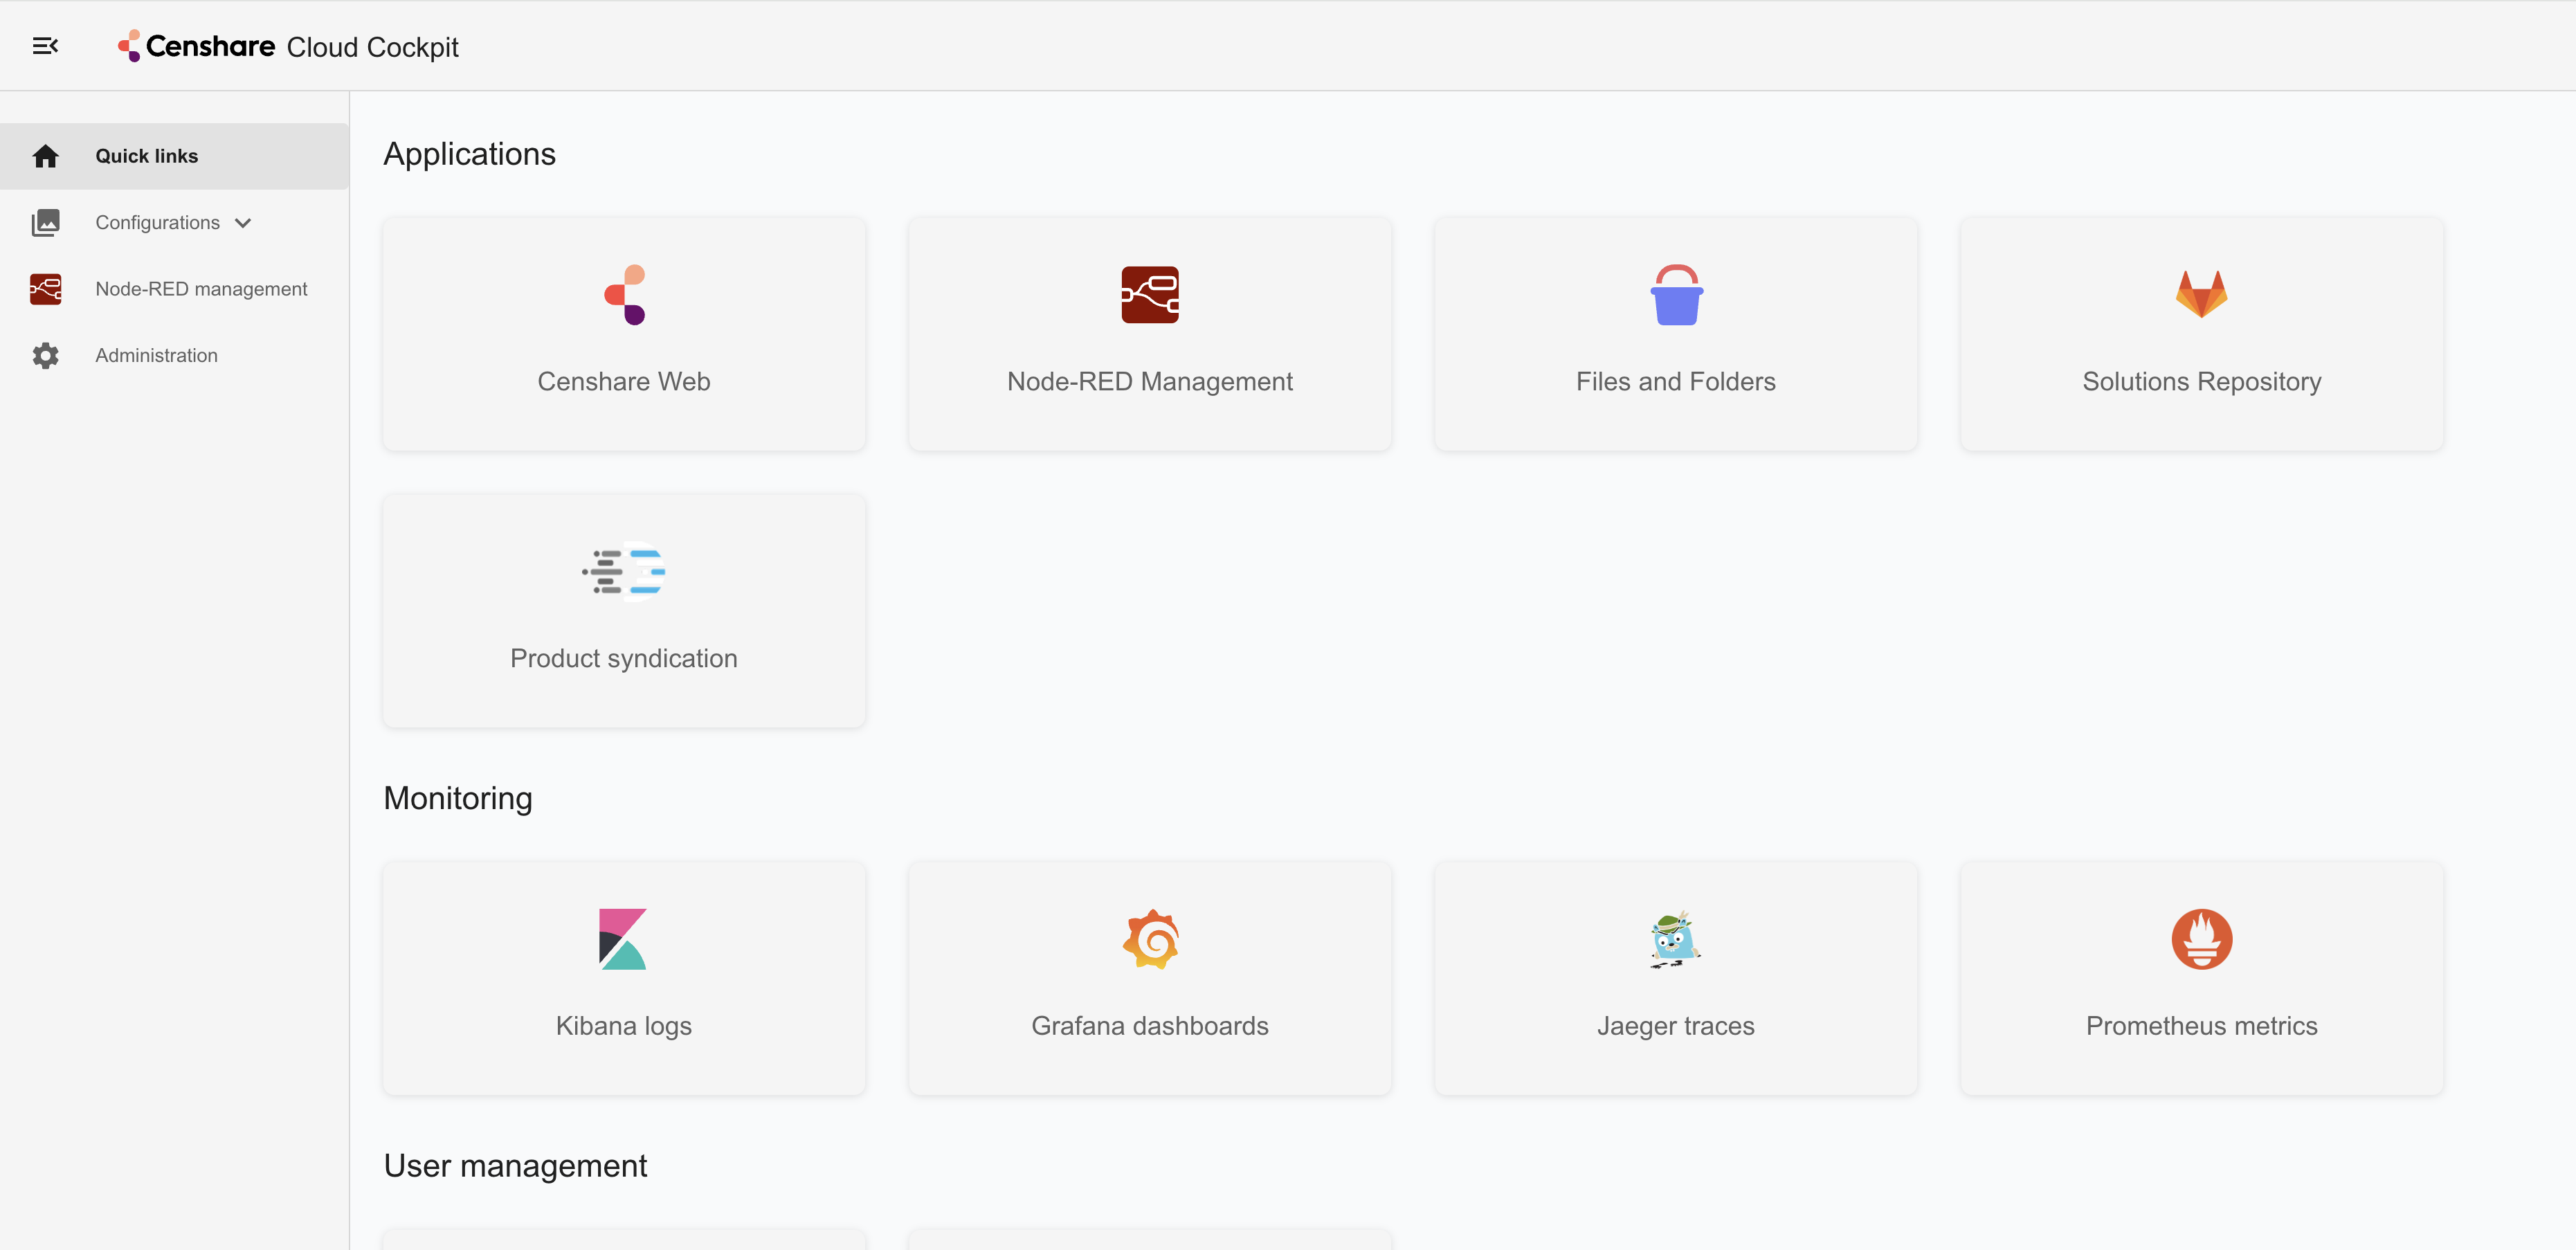Click the Quick links home icon
This screenshot has width=2576, height=1250.
coord(45,156)
